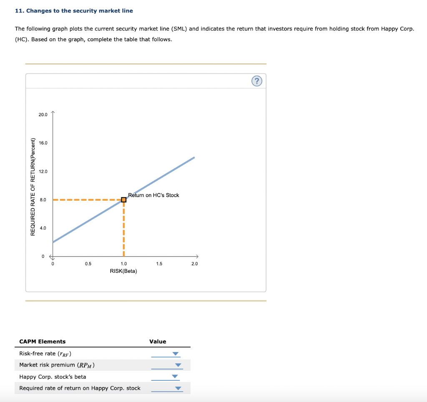Open the help question mark icon
Image resolution: width=427 pixels, height=402 pixels.
(x=257, y=81)
